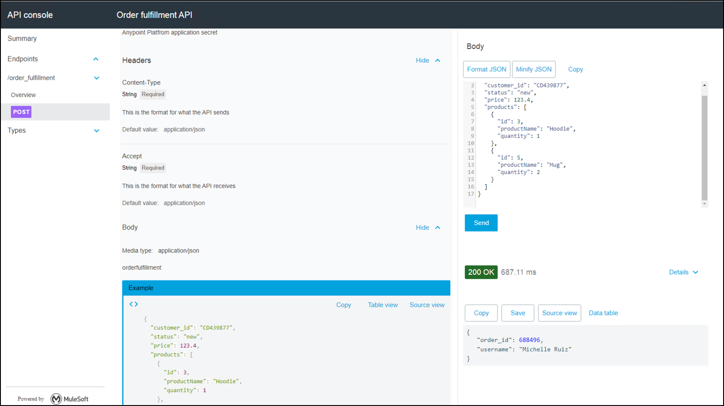Switch response to Source view
The height and width of the screenshot is (406, 724).
pos(560,313)
